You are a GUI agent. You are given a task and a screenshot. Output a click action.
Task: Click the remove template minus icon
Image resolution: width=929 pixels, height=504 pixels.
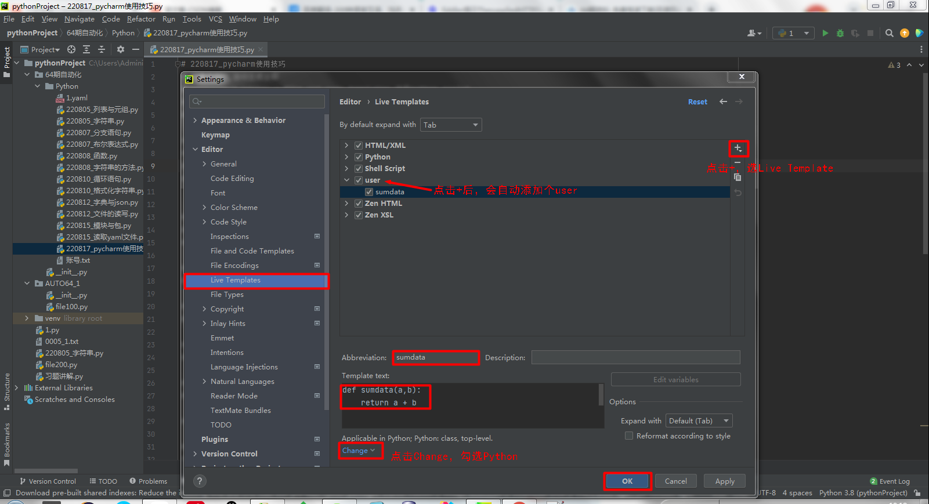[738, 163]
